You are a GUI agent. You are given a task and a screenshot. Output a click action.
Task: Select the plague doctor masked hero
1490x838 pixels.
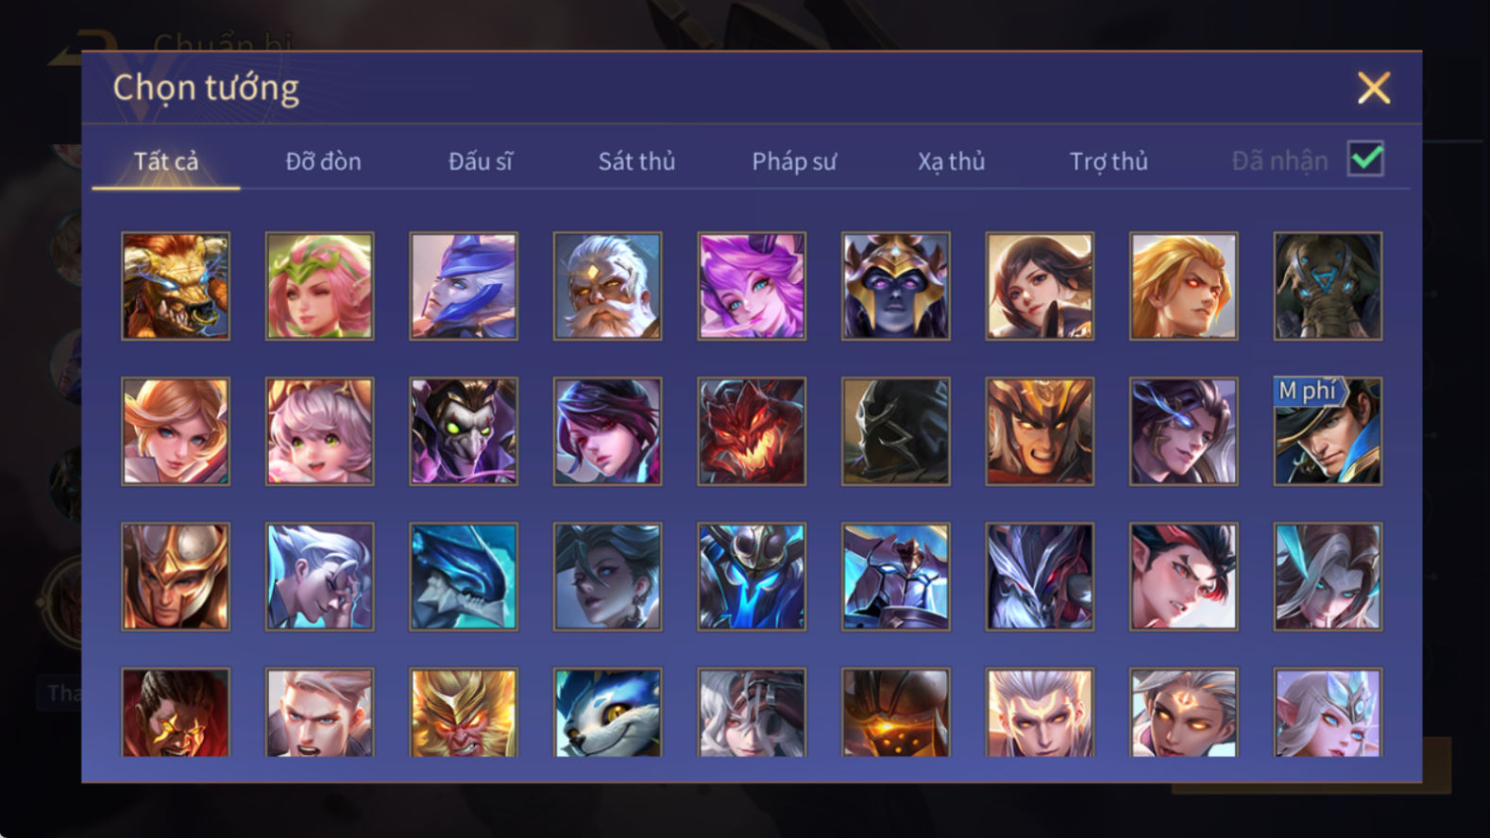pos(464,431)
